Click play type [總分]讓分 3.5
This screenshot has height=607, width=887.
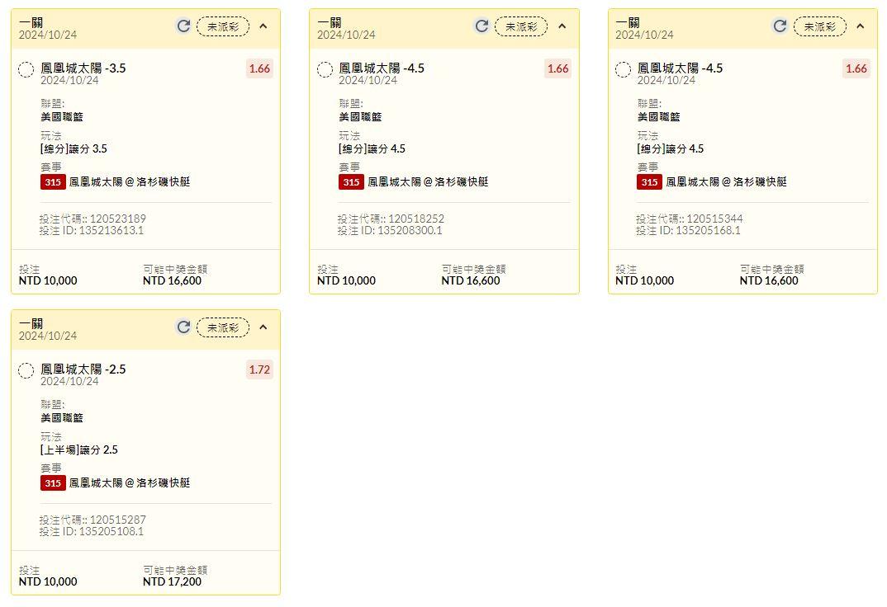[x=74, y=149]
